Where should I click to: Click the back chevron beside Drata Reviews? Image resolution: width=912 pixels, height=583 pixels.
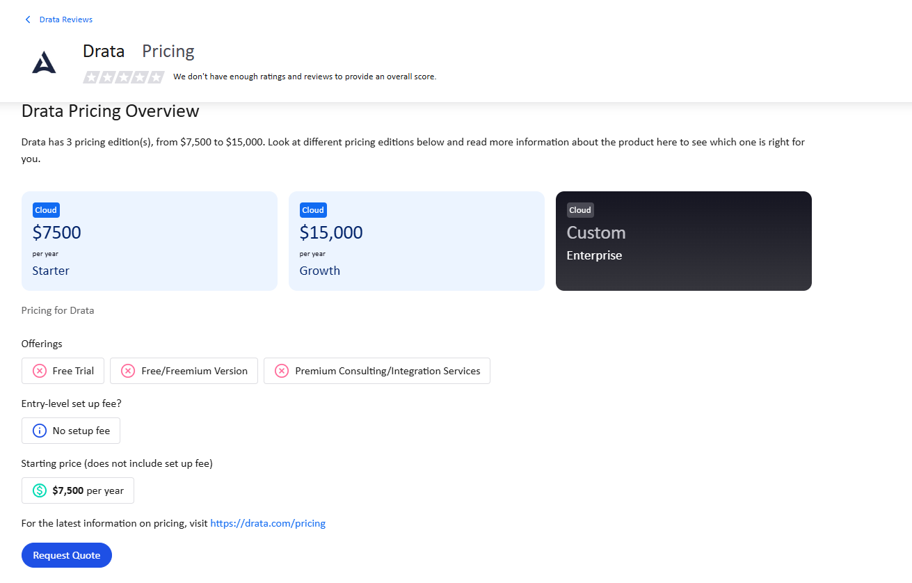point(28,19)
